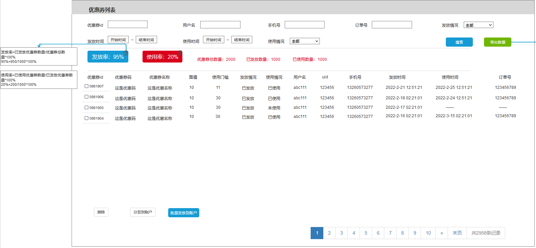Check the checkbox for coupon 5981907
Screen dimensions: 536x248
coord(86,86)
